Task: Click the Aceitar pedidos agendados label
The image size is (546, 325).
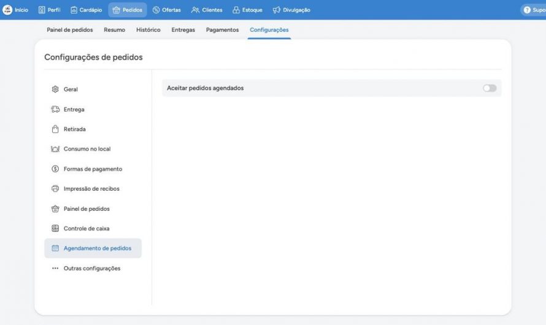Action: tap(205, 88)
